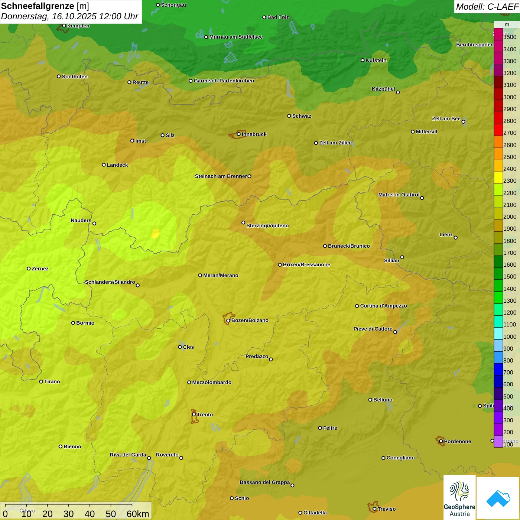Click the Nauders location dot
This screenshot has width=520, height=520.
coord(94,223)
